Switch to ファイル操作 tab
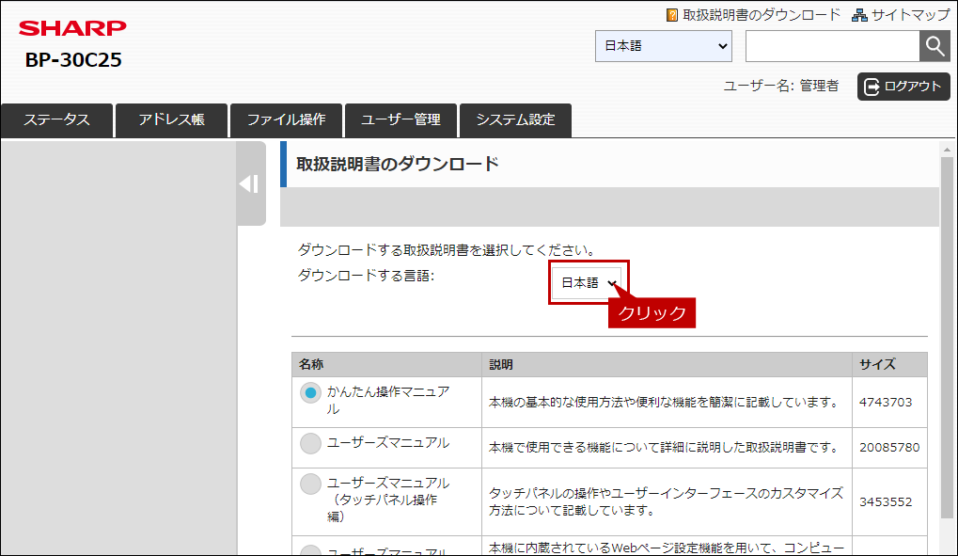Viewport: 958px width, 556px height. (286, 119)
